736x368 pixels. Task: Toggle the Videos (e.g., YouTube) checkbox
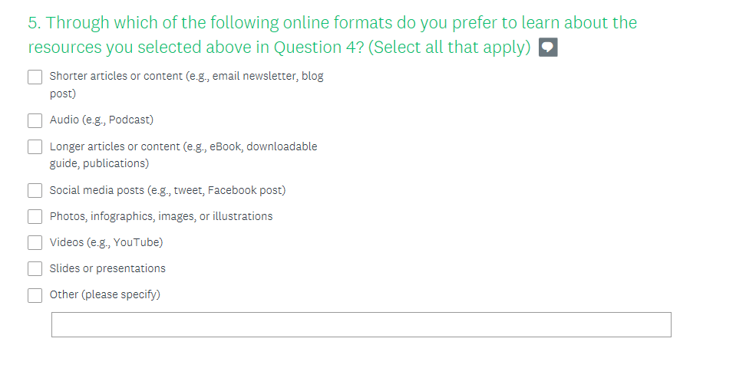(x=35, y=243)
